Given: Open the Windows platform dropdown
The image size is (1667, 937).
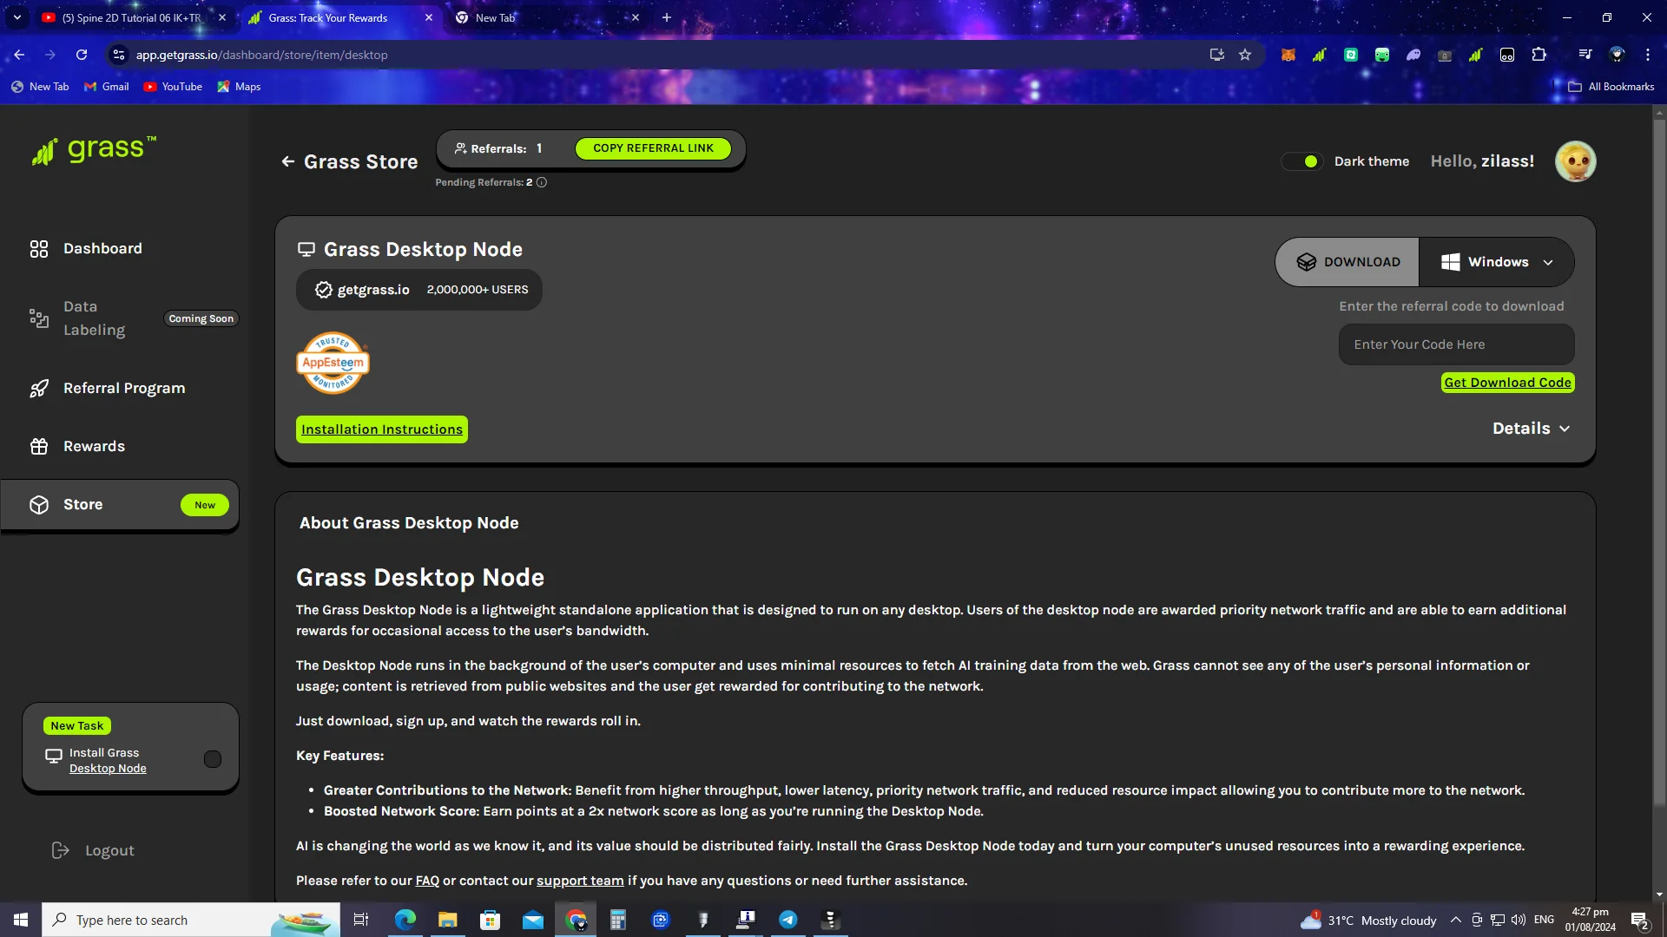Looking at the screenshot, I should 1497,262.
